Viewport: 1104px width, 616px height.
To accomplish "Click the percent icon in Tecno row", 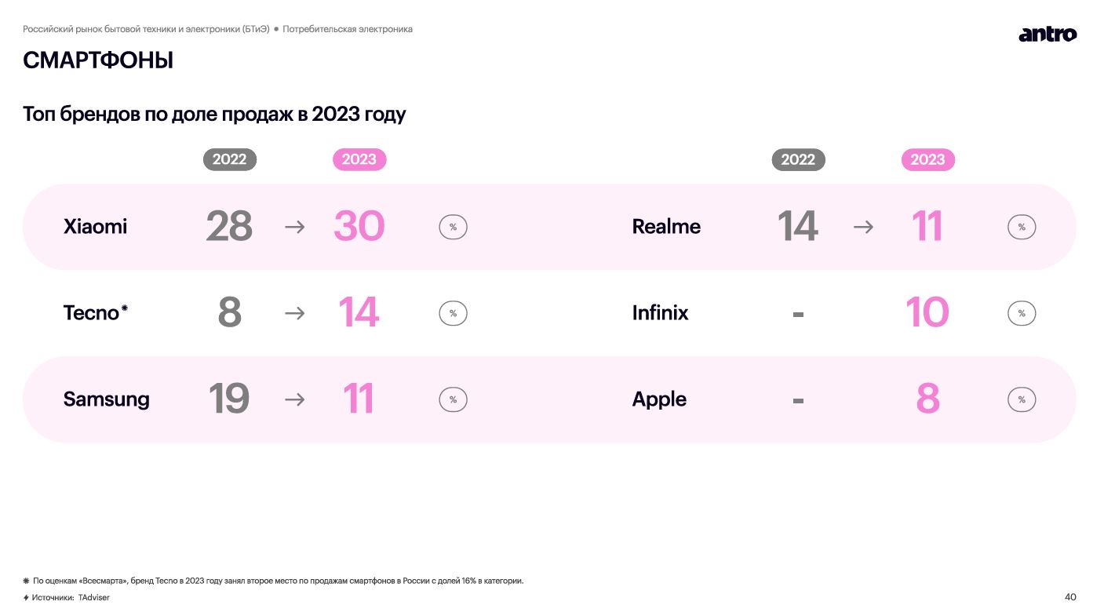I will tap(453, 313).
